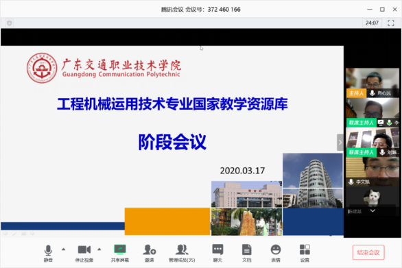Image resolution: width=402 pixels, height=268 pixels.
Task: Click slide date 2020.03.17
Action: pyautogui.click(x=242, y=171)
